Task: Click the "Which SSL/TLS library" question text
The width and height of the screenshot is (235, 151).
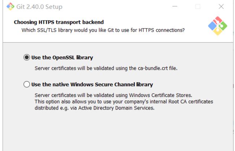Action: point(103,30)
